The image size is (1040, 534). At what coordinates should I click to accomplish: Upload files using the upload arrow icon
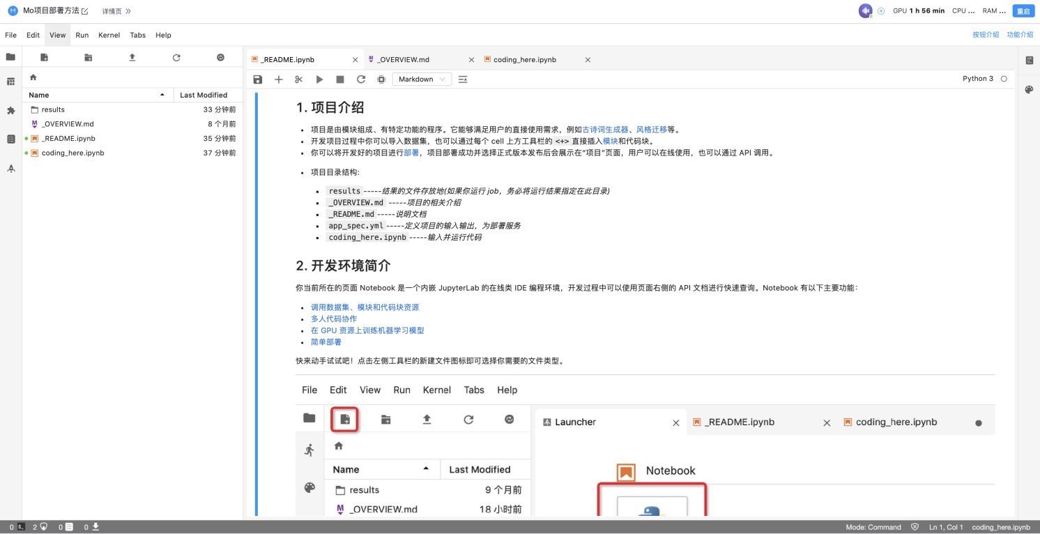point(132,57)
